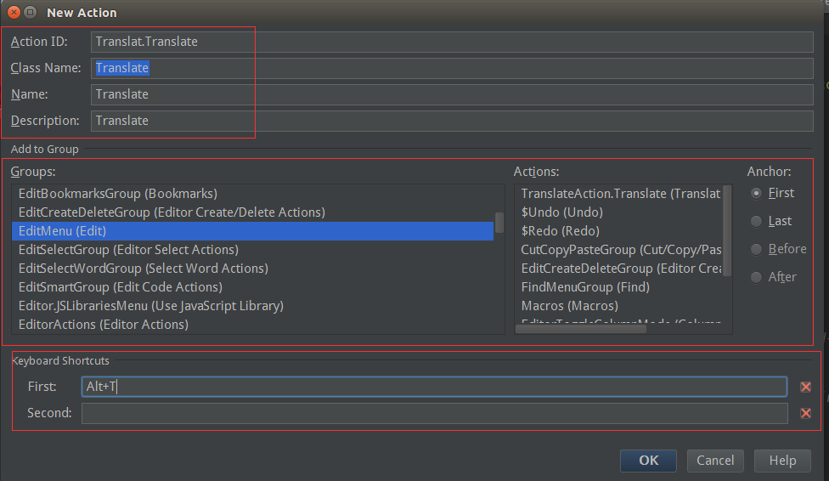The image size is (829, 481).
Task: Choose the Before anchor option
Action: (757, 249)
